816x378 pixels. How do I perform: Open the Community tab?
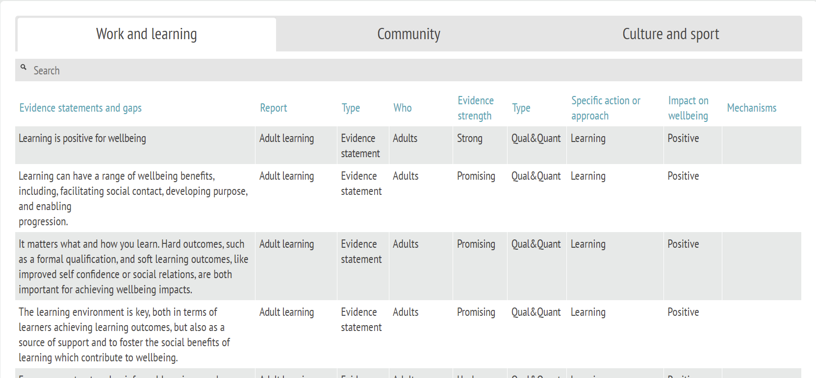coord(408,34)
